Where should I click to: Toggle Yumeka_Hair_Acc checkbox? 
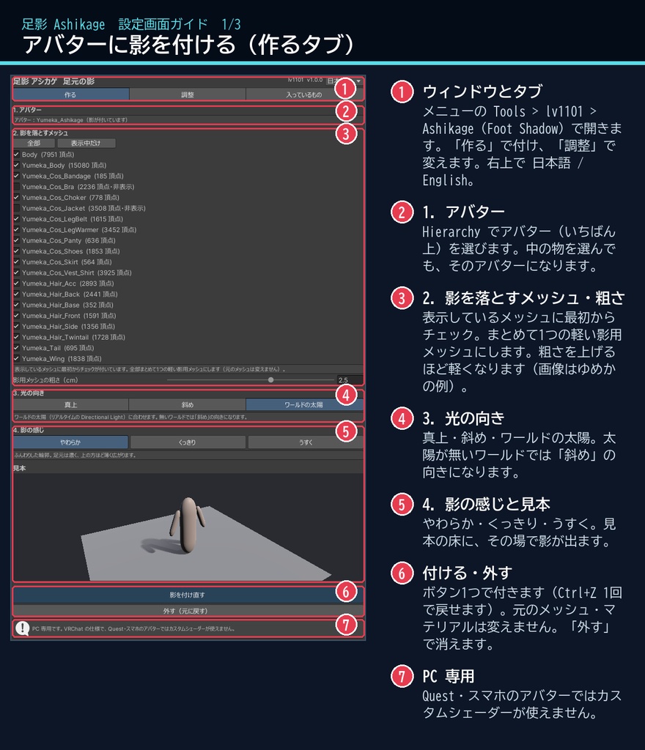[x=16, y=283]
